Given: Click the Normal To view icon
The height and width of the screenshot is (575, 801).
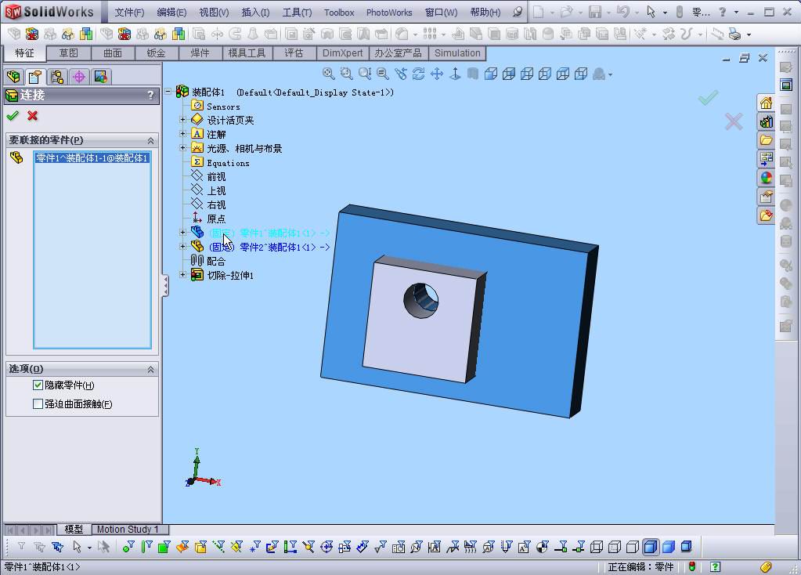Looking at the screenshot, I should click(x=455, y=74).
